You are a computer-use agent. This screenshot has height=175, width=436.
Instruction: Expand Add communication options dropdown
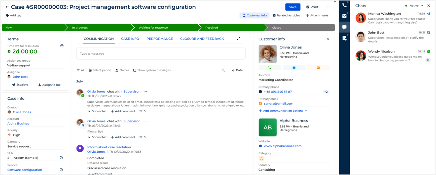pos(283,111)
